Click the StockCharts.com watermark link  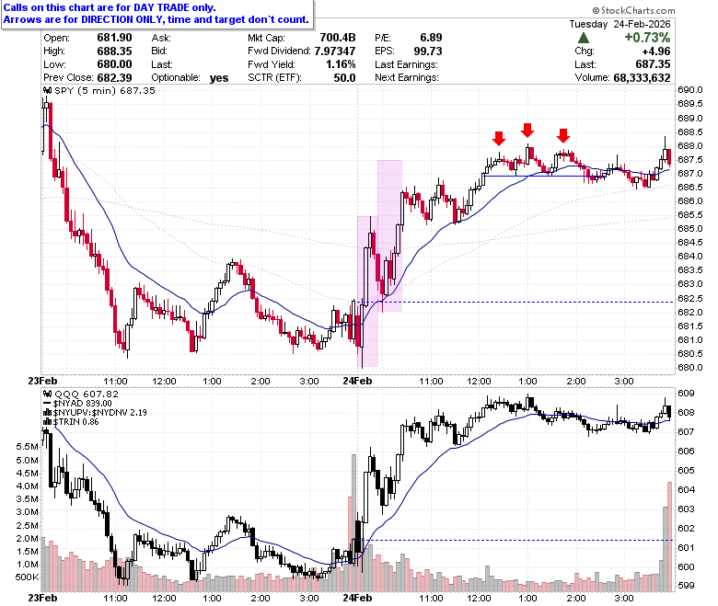click(633, 10)
